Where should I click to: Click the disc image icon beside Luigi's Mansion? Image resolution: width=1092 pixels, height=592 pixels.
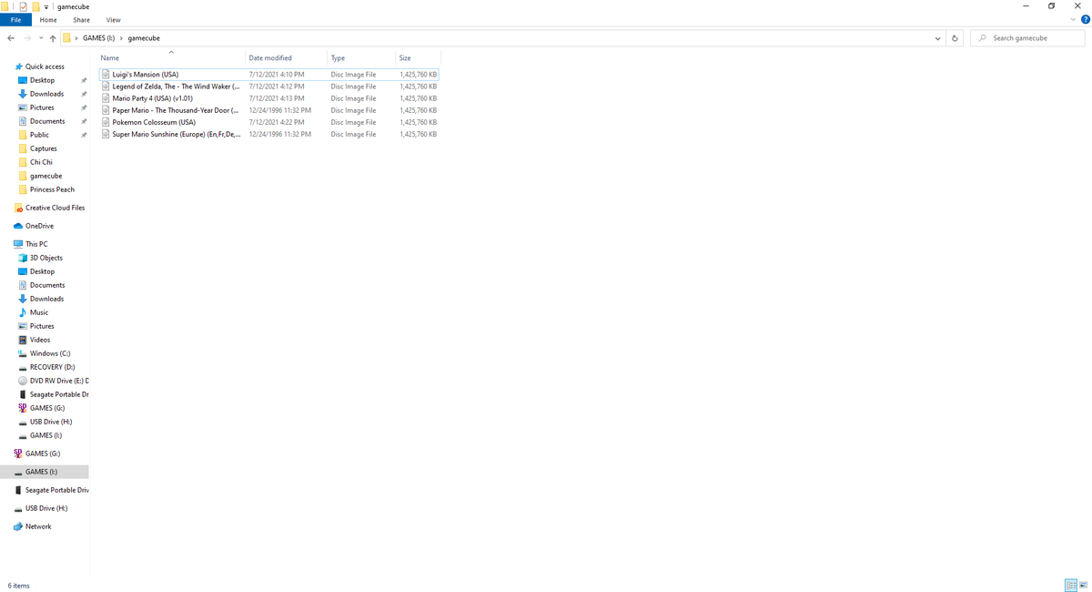106,75
